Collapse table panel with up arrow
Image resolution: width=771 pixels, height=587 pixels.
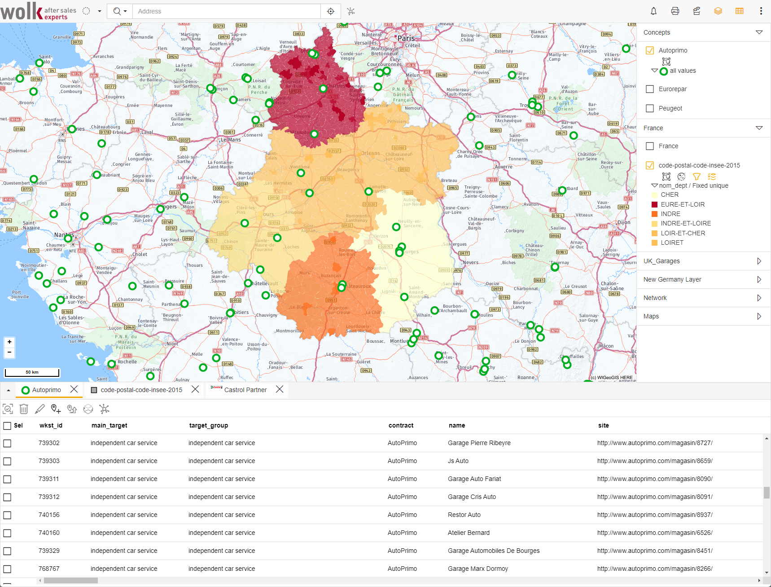(8, 390)
